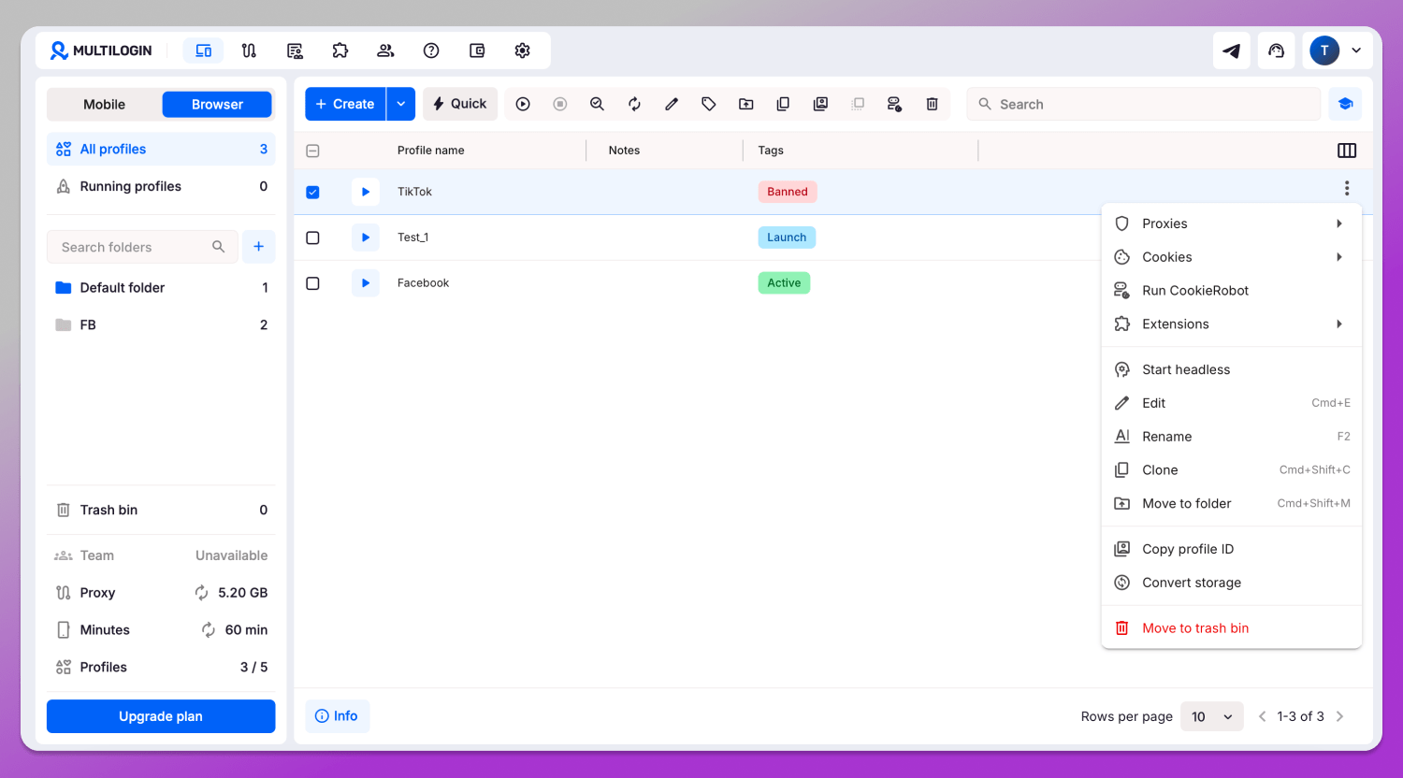Expand the Cookies submenu

[x=1232, y=257]
